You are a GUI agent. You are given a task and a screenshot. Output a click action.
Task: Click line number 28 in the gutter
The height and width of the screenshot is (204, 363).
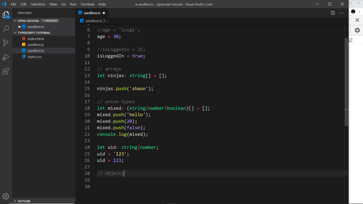(87, 173)
